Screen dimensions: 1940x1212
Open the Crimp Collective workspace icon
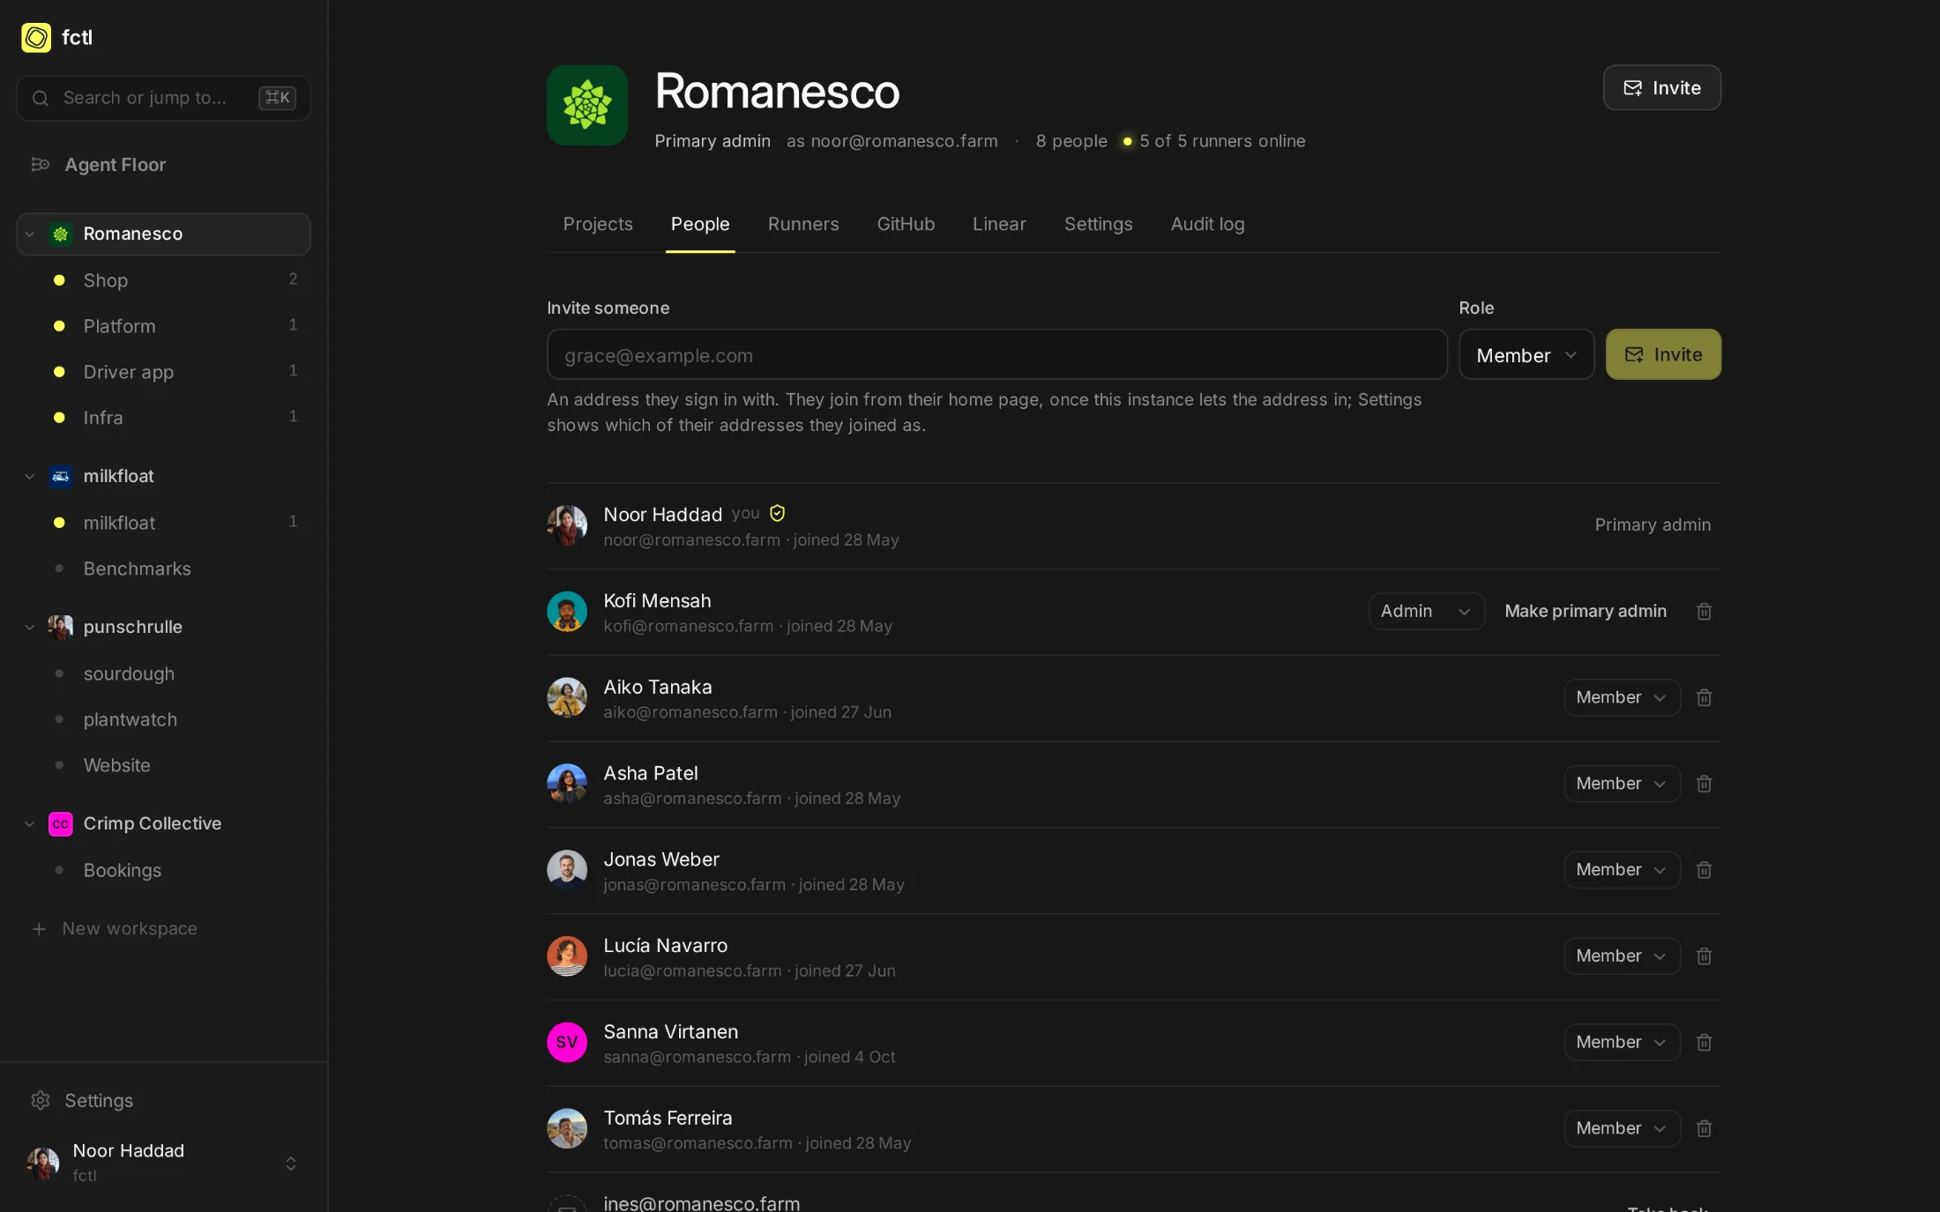[x=61, y=823]
